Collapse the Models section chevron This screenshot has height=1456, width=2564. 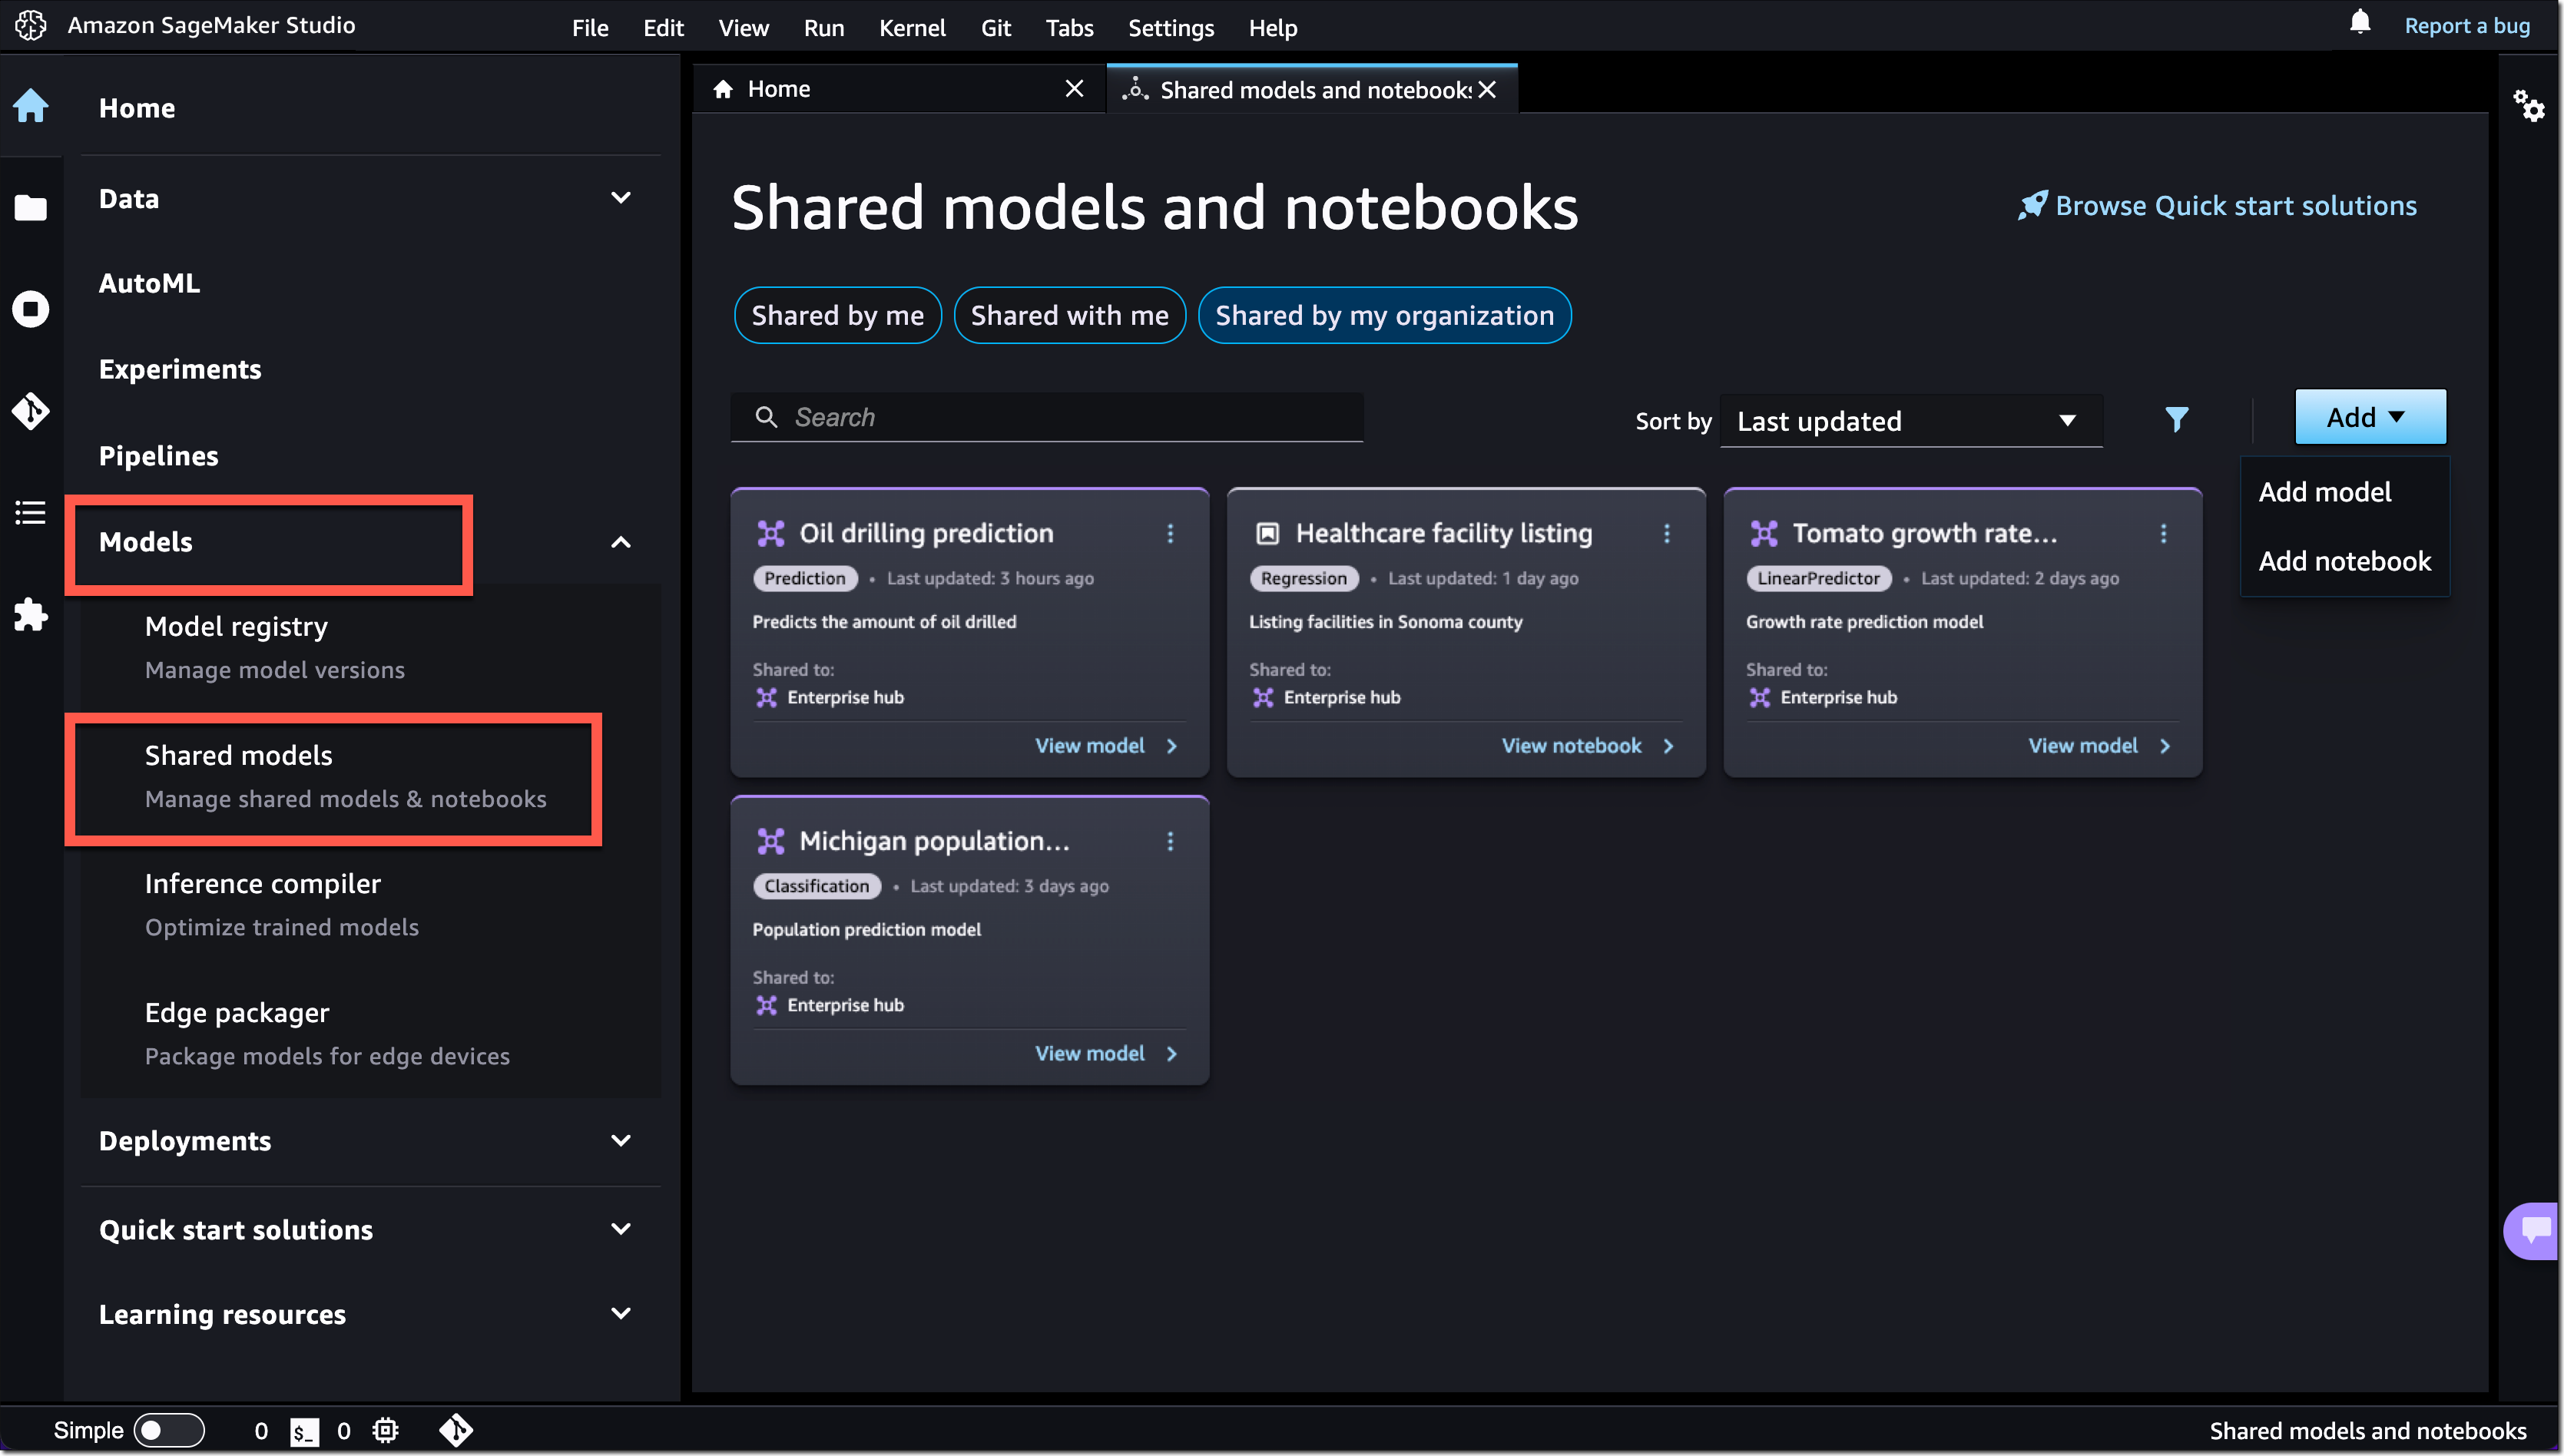(620, 542)
